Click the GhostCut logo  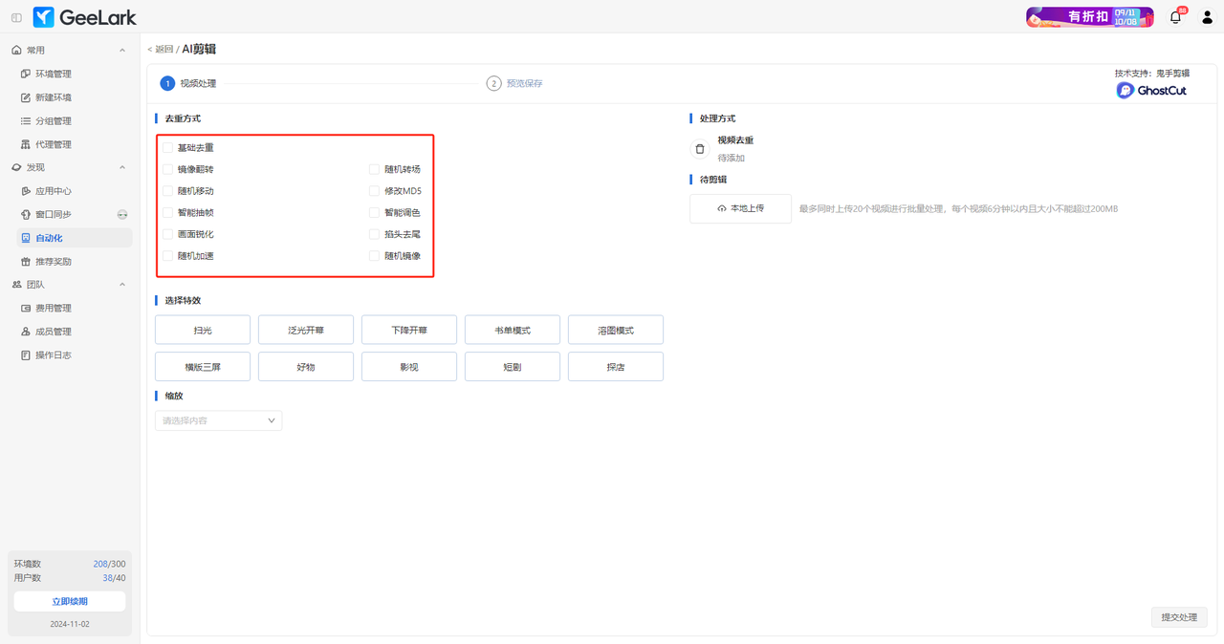pos(1151,90)
